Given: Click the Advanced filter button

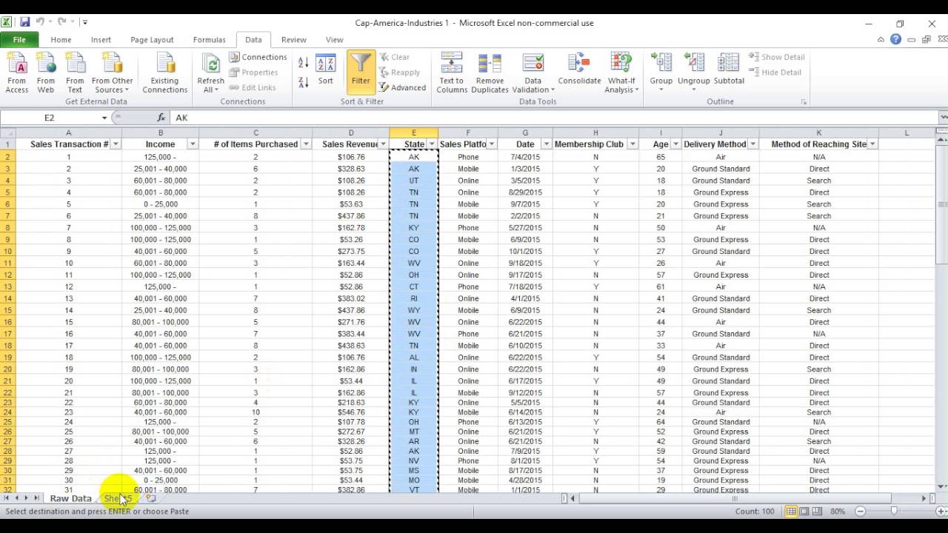Looking at the screenshot, I should [402, 87].
